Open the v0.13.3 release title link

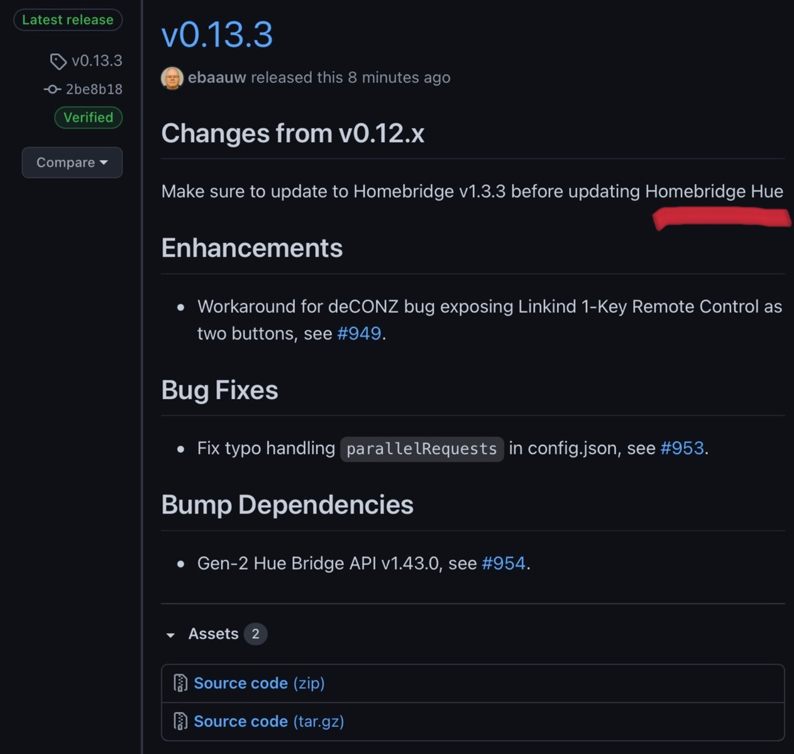pos(217,35)
